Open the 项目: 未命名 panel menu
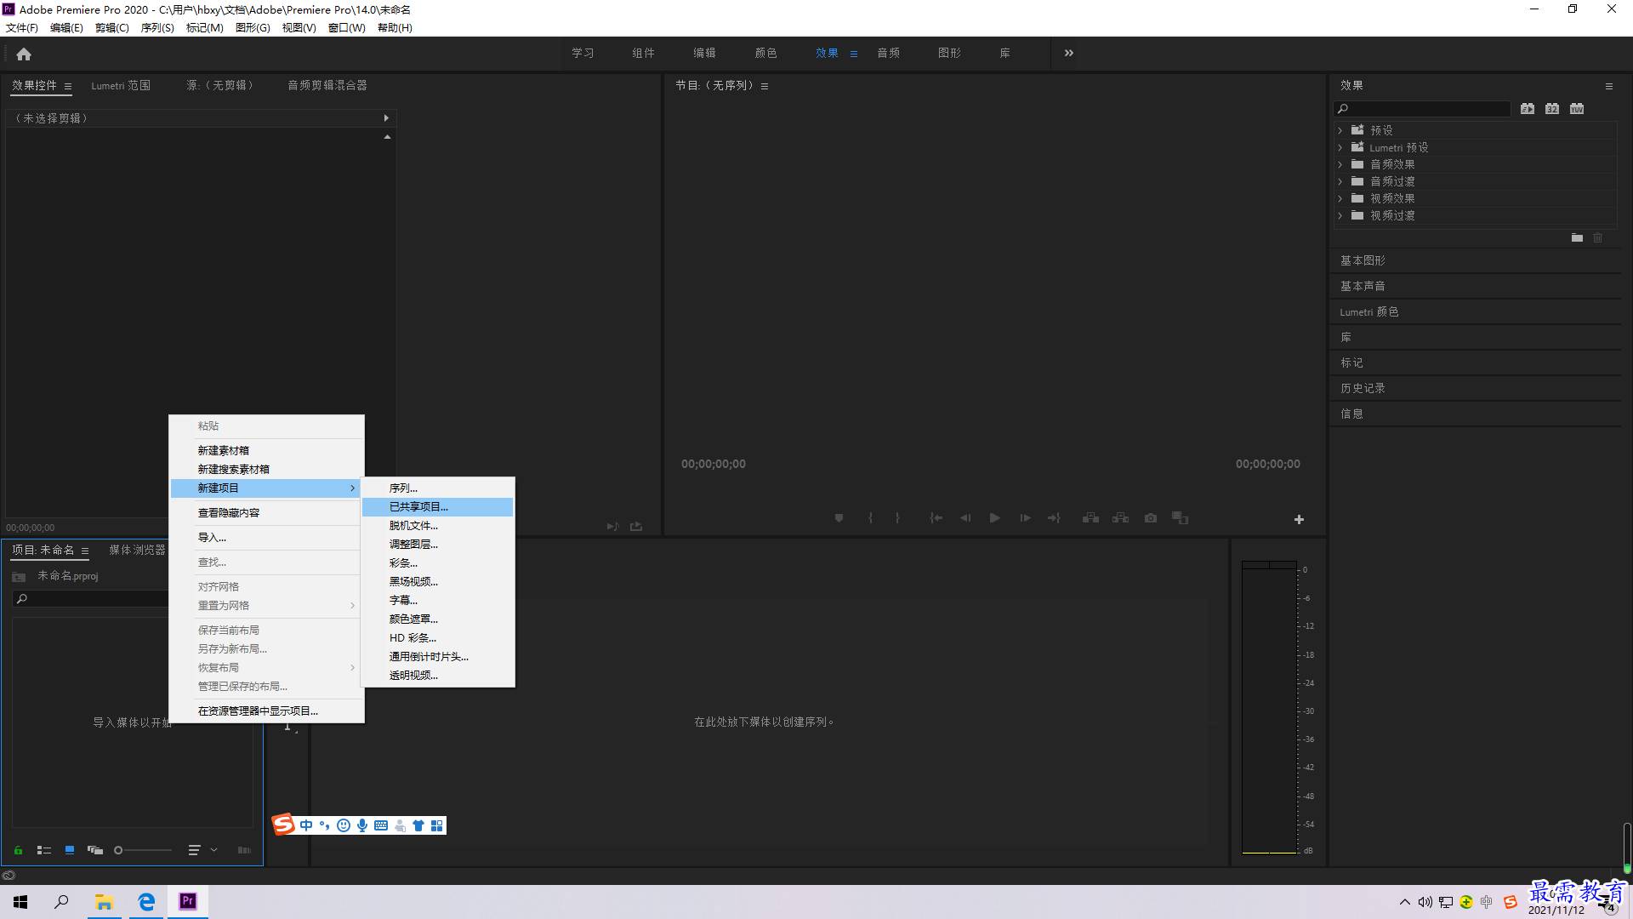1633x919 pixels. coord(85,551)
